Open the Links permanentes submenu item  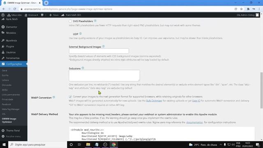tap(11, 95)
